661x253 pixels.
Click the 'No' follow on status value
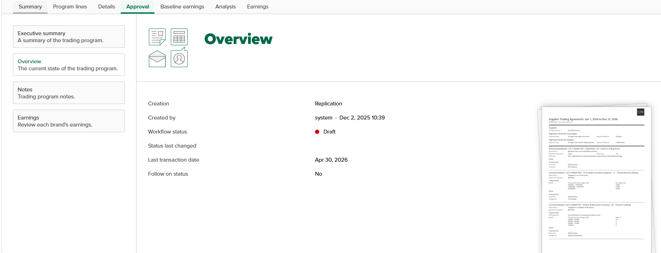click(x=319, y=174)
